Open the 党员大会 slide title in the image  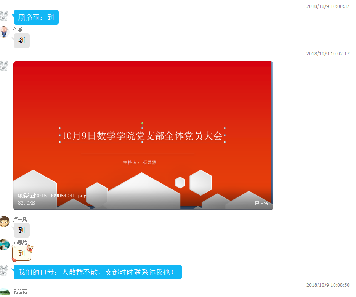pos(142,136)
